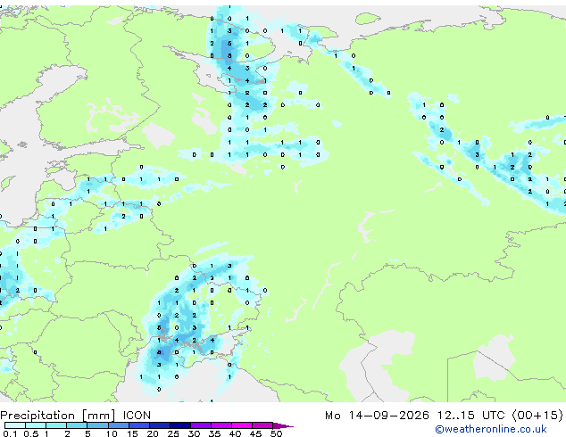
Task: Click the arrow tip ending the legend bar
Action: (x=284, y=425)
